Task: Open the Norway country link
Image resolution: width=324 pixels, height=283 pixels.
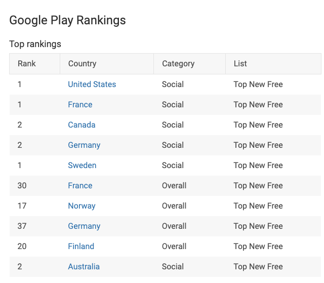Action: coord(82,206)
